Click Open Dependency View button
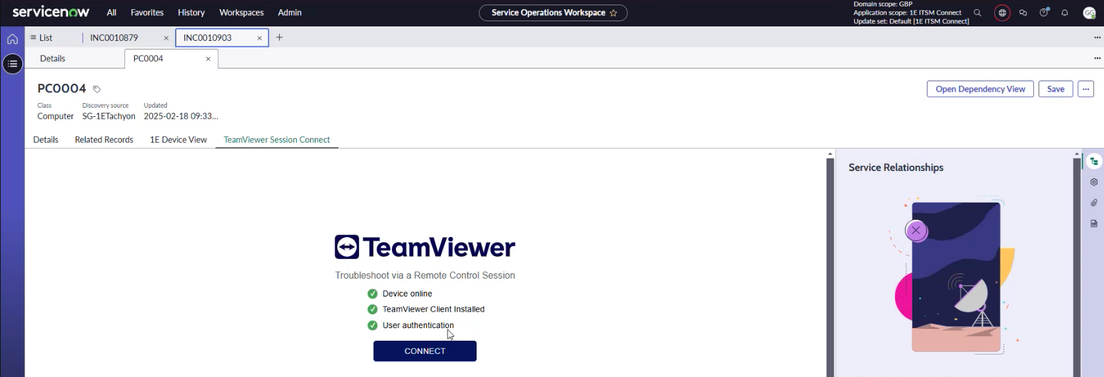The width and height of the screenshot is (1104, 377). pyautogui.click(x=980, y=89)
